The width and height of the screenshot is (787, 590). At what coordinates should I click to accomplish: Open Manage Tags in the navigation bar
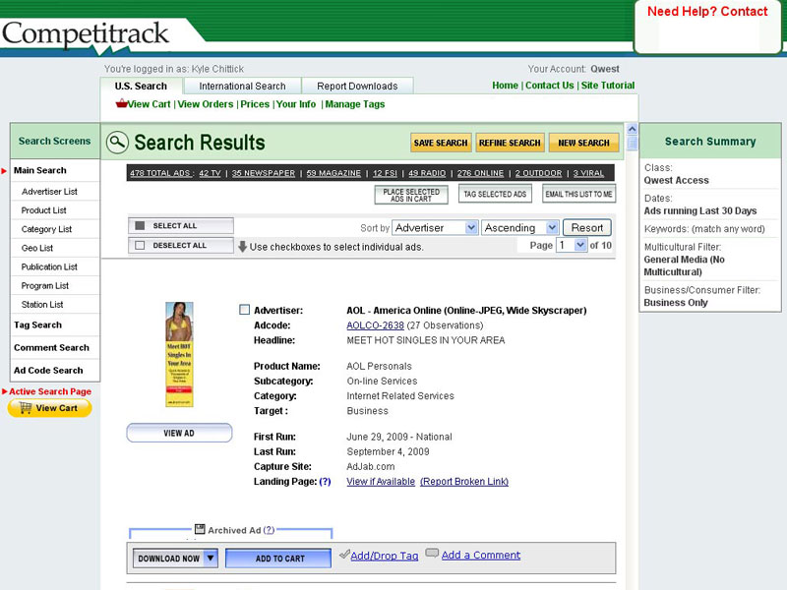(355, 104)
